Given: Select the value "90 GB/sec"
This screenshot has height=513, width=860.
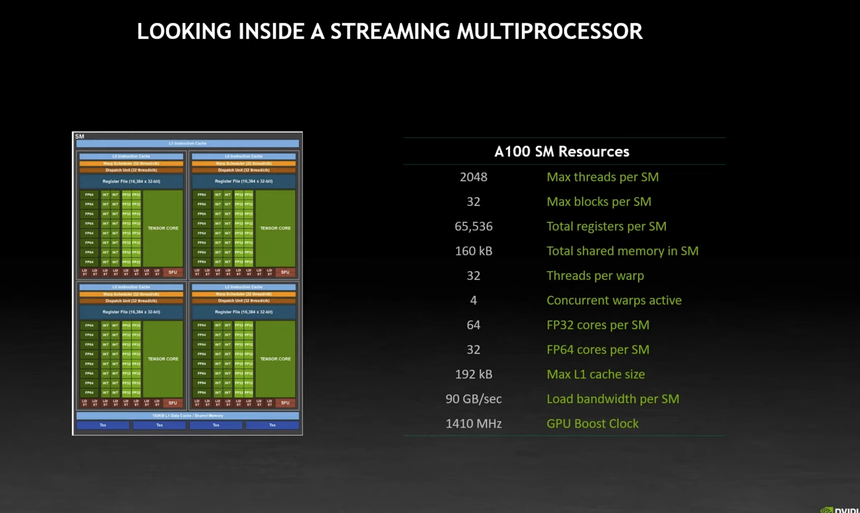Looking at the screenshot, I should click(x=473, y=399).
